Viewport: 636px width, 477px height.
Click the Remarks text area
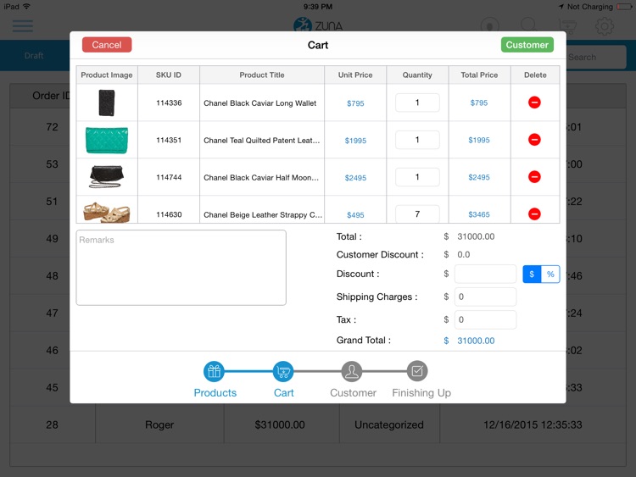(181, 268)
